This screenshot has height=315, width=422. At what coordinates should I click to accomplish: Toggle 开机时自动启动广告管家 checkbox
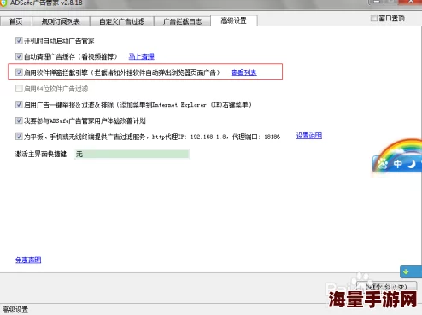[x=19, y=40]
